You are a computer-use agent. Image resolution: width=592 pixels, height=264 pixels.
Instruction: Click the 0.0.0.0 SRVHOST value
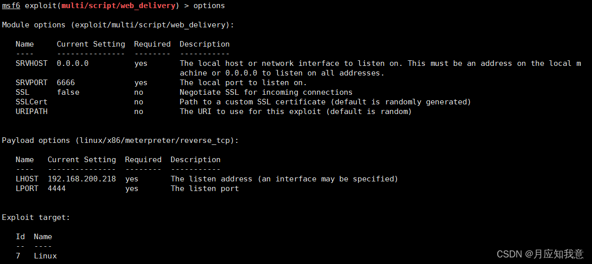[72, 63]
